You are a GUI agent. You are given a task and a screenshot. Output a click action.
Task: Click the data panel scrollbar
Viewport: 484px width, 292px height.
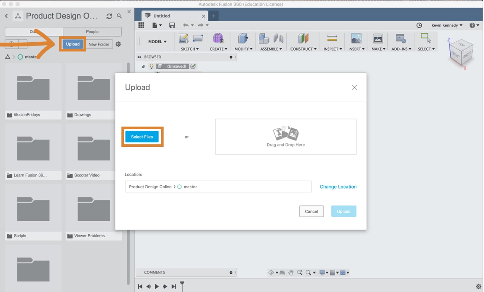pyautogui.click(x=128, y=173)
